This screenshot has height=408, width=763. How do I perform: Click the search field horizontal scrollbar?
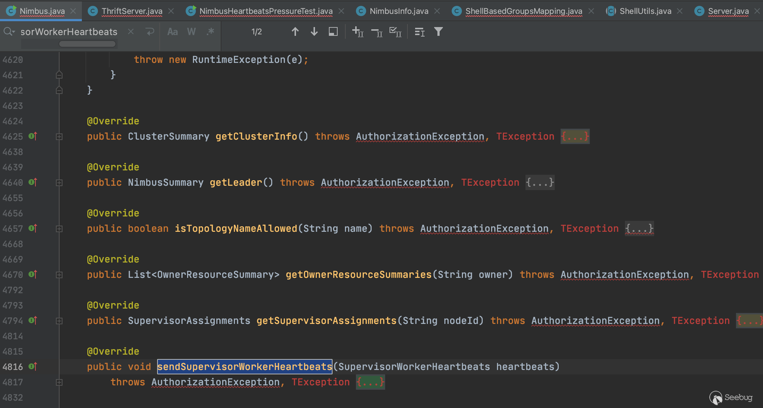click(87, 44)
